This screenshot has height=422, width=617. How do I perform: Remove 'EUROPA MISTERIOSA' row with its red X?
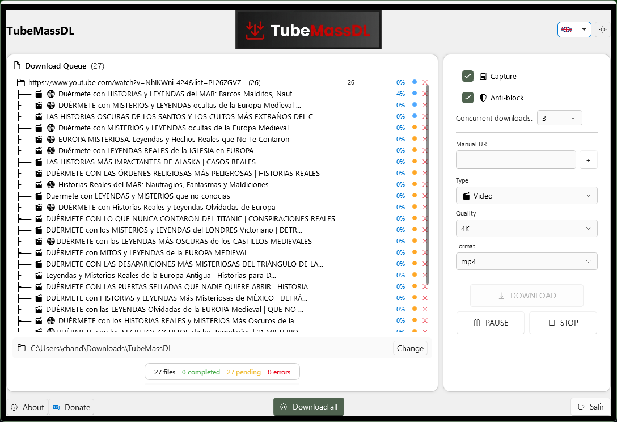click(x=425, y=140)
